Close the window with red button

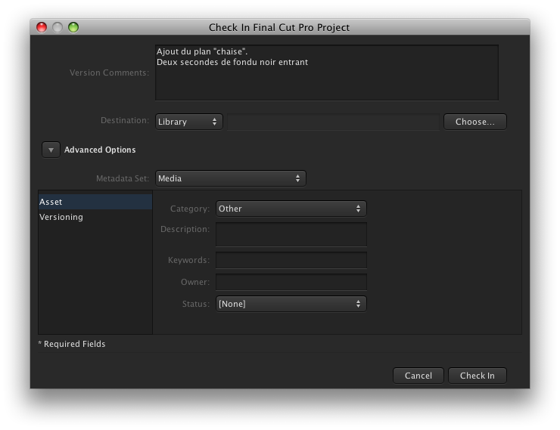pos(42,27)
